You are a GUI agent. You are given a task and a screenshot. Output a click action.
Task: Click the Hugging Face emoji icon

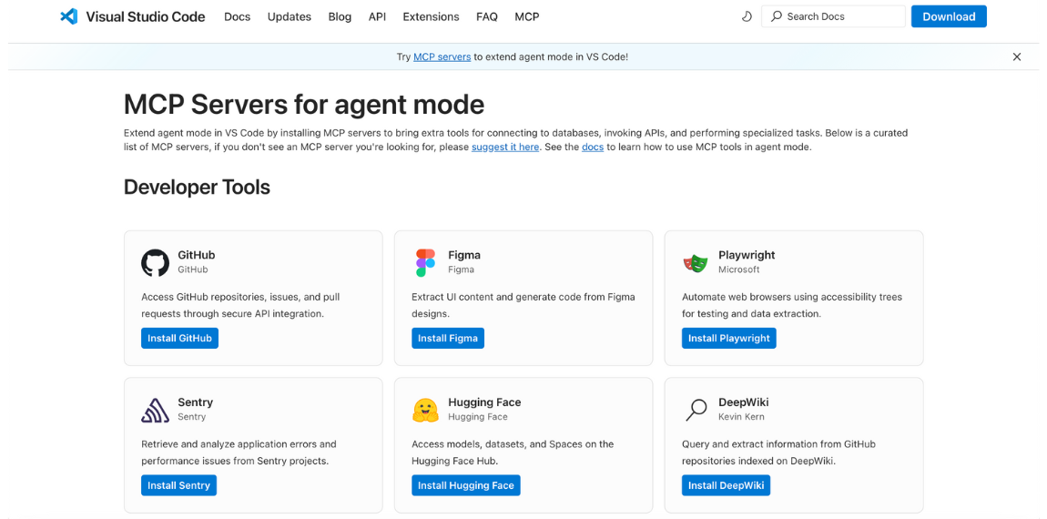click(x=425, y=411)
